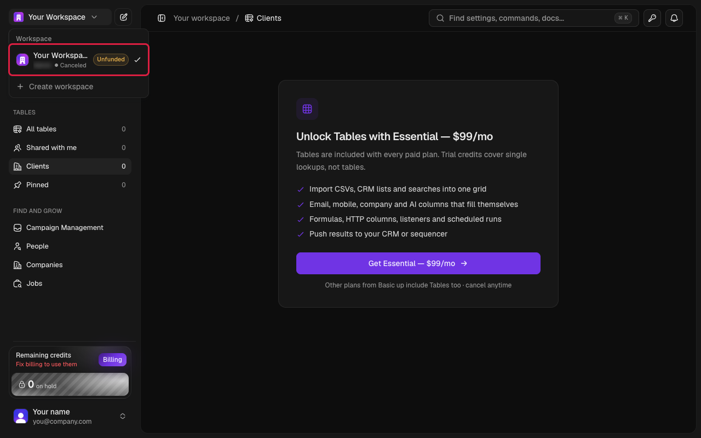This screenshot has width=701, height=438.
Task: Expand the user account menu chevron
Action: 123,416
